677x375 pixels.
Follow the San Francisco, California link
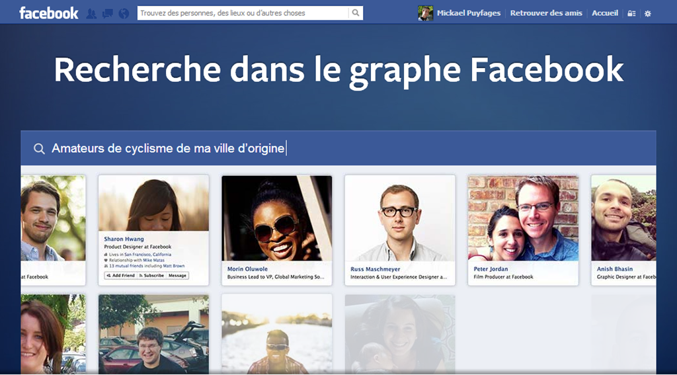(147, 255)
